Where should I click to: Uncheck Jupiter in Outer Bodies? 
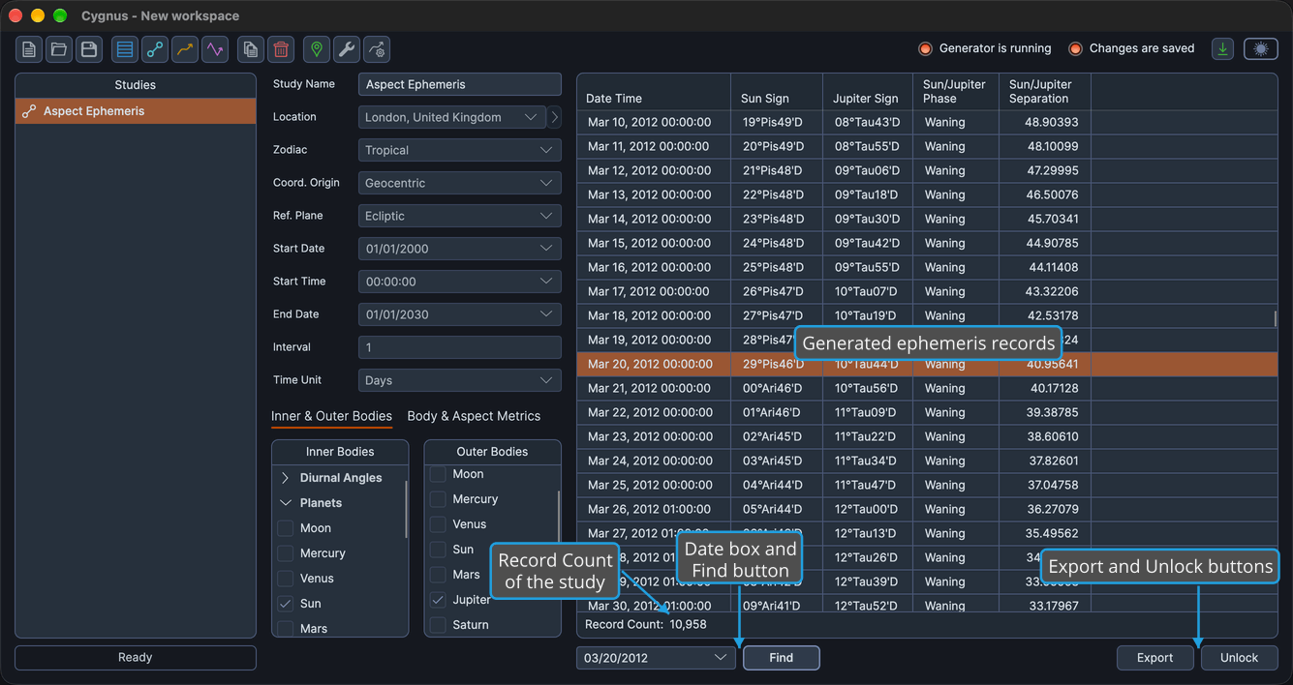pos(438,600)
